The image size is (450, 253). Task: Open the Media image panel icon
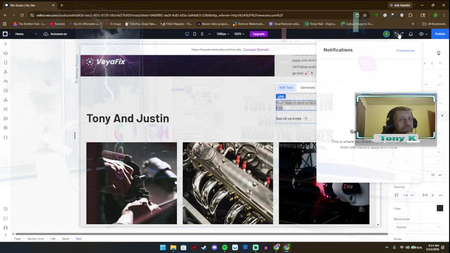click(5, 91)
